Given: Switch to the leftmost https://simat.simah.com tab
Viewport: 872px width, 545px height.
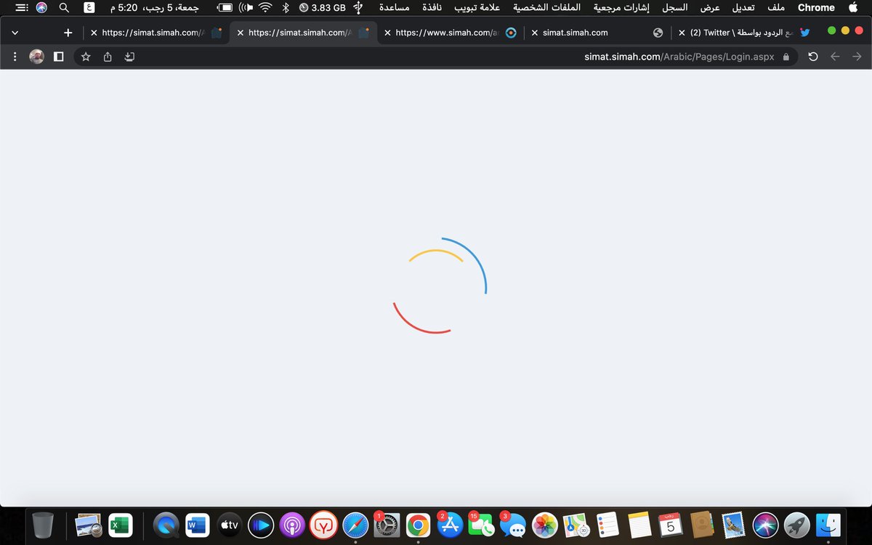Looking at the screenshot, I should click(157, 33).
